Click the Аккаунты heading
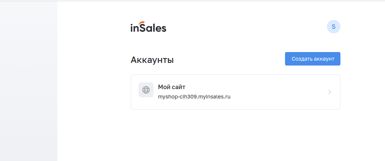The height and width of the screenshot is (161, 385). pyautogui.click(x=152, y=60)
